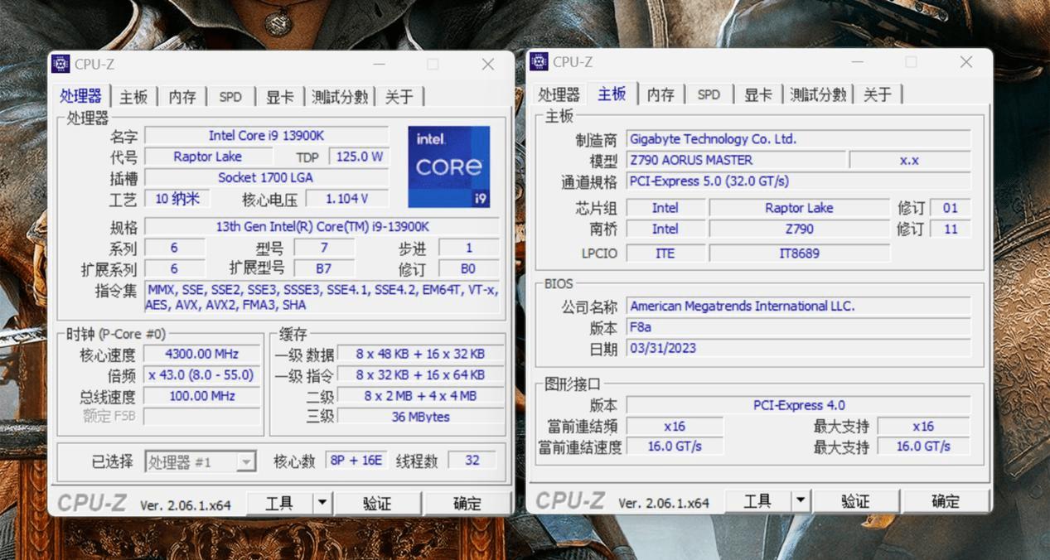
Task: Click the Z790 AORUS MASTER model field
Action: click(x=736, y=160)
